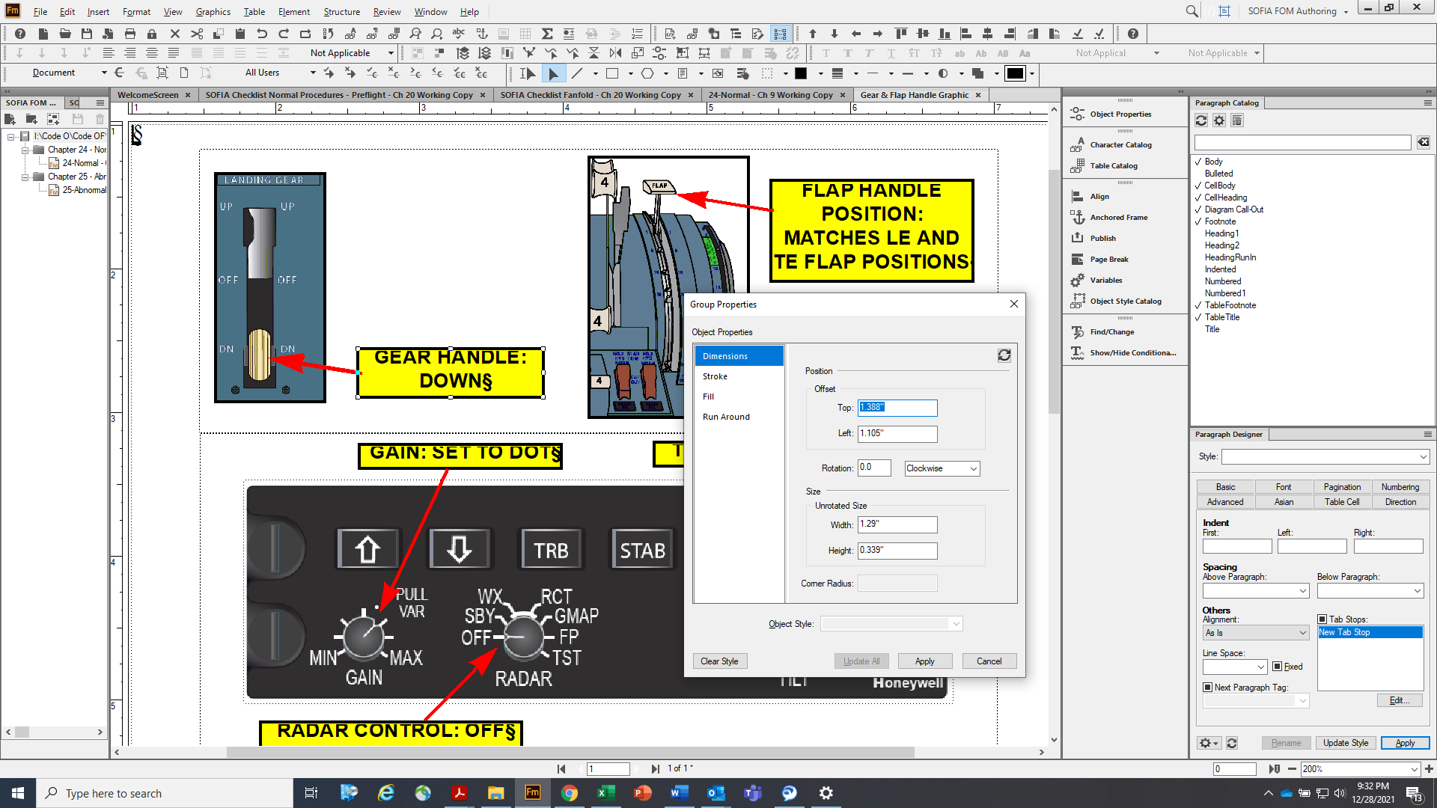Select the black fill color swatch
This screenshot has height=808, width=1437.
click(x=799, y=73)
